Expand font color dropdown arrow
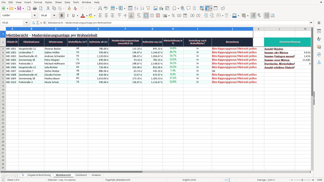The height and width of the screenshot is (182, 324). click(86, 16)
